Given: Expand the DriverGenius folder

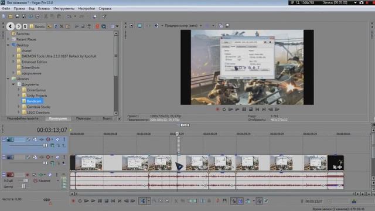Looking at the screenshot, I should [x=19, y=90].
